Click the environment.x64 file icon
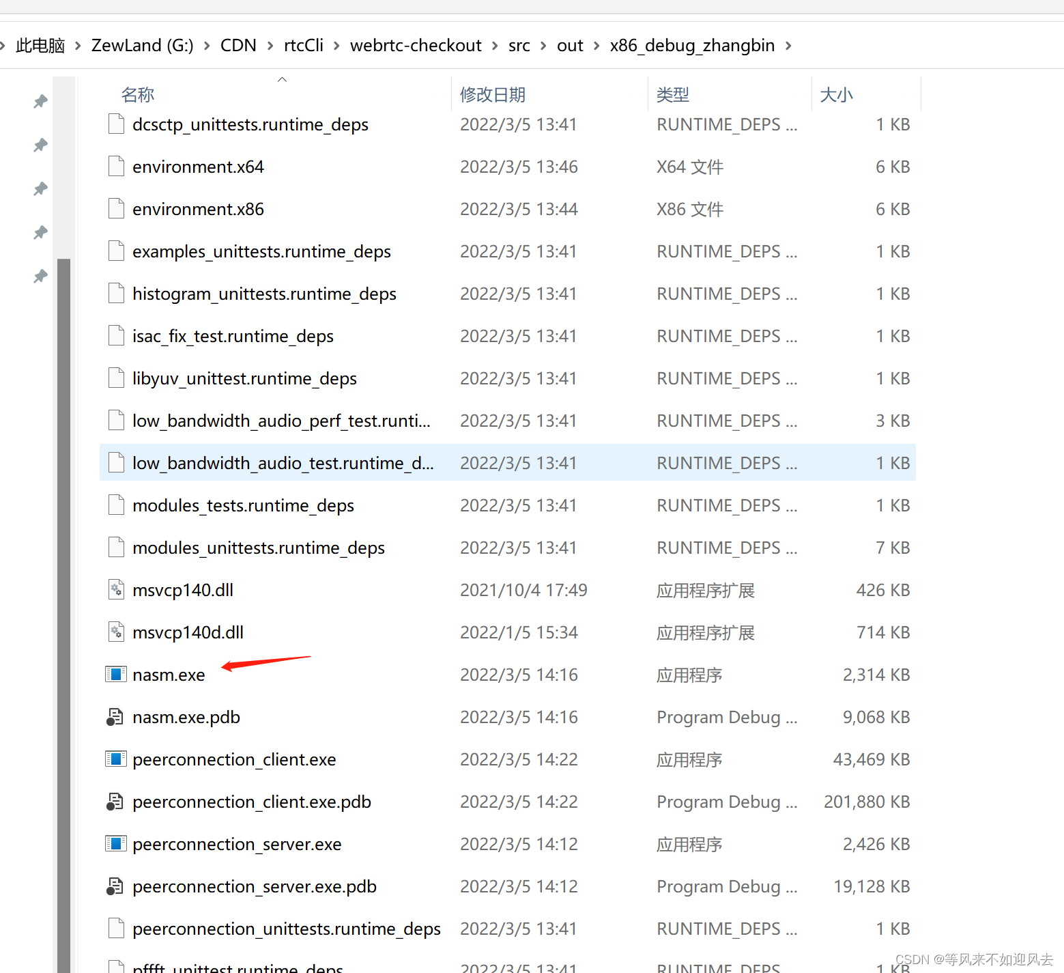 (116, 167)
